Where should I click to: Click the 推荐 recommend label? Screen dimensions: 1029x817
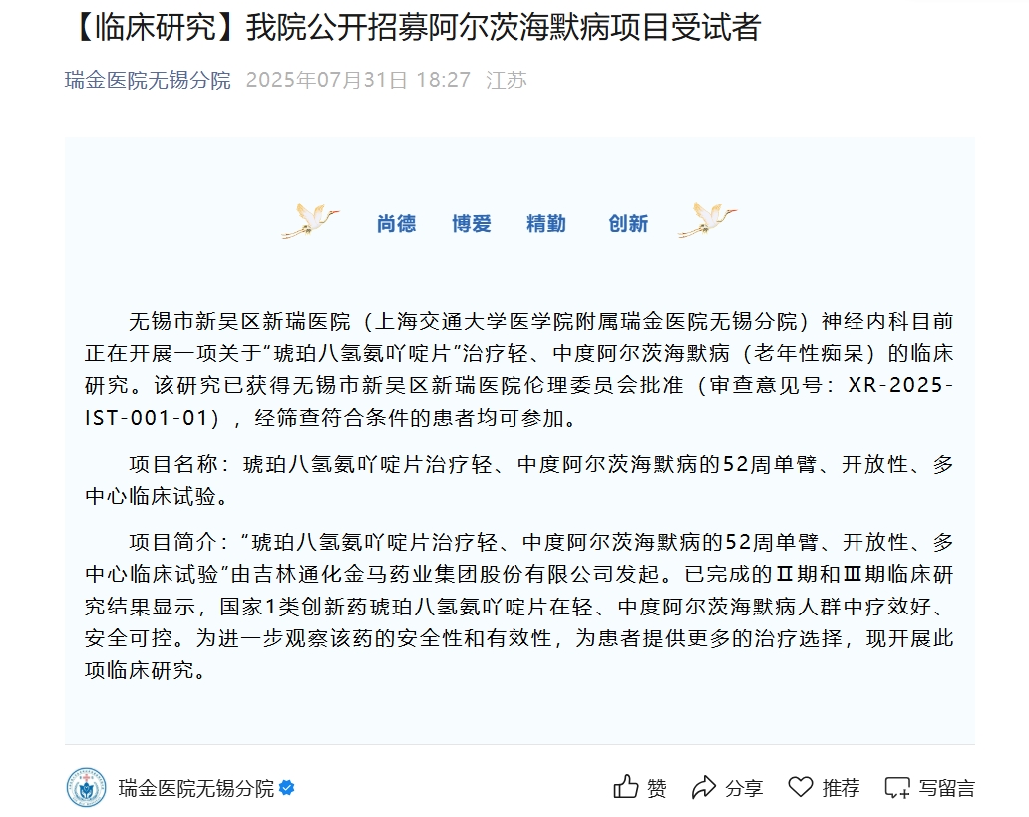(x=841, y=787)
